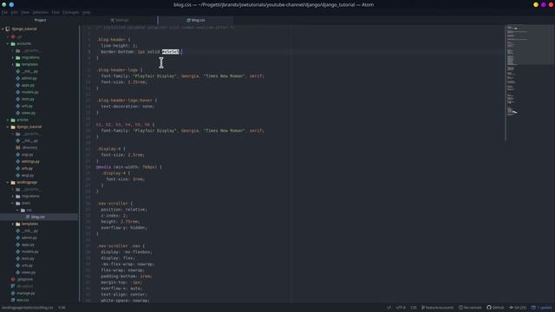Change line ending LF in status bar
The height and width of the screenshot is (312, 555).
tap(389, 308)
